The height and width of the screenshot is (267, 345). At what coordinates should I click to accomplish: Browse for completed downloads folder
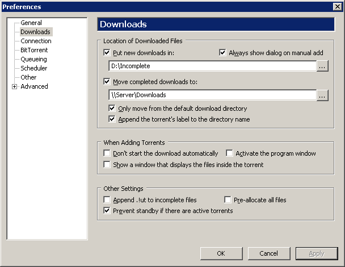click(322, 95)
